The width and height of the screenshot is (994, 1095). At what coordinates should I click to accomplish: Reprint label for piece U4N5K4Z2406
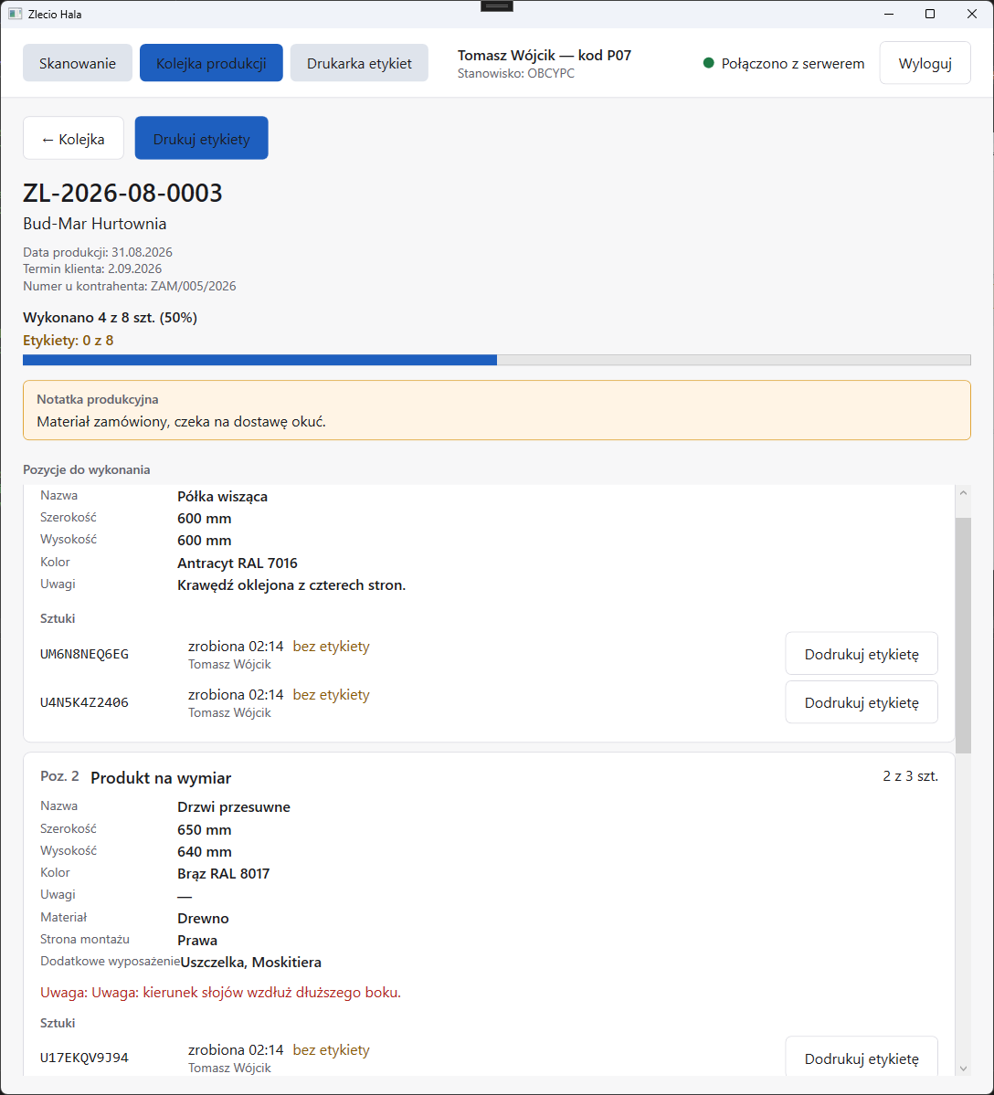[x=862, y=701]
